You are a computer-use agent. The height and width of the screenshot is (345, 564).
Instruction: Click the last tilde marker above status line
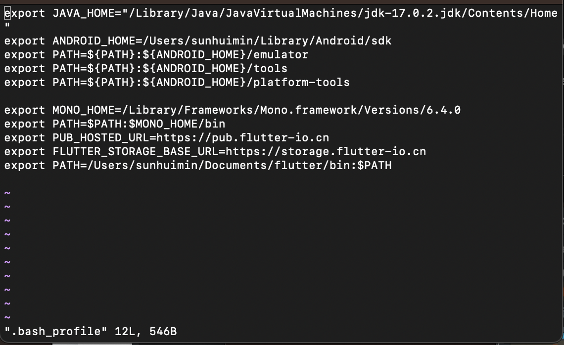click(x=7, y=317)
